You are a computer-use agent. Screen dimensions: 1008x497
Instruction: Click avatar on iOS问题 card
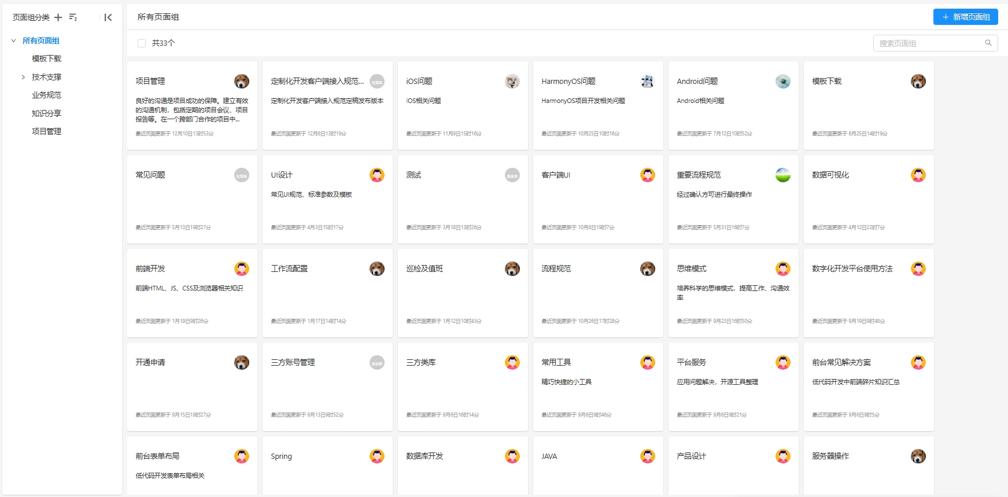[x=512, y=81]
